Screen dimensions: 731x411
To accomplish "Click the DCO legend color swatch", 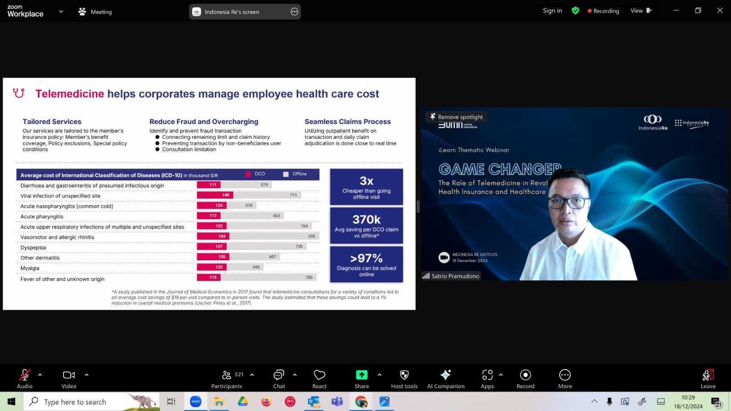I will (x=248, y=174).
